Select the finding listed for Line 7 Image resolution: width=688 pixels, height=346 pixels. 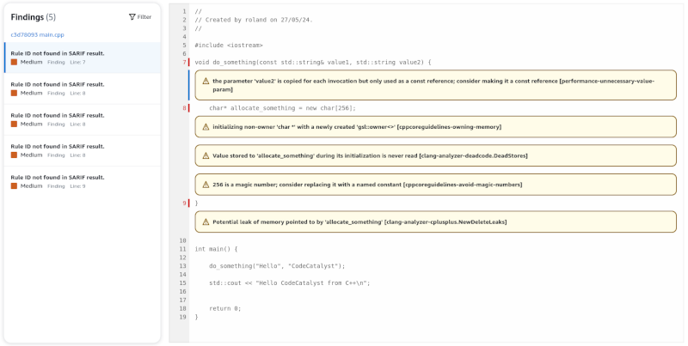point(82,58)
